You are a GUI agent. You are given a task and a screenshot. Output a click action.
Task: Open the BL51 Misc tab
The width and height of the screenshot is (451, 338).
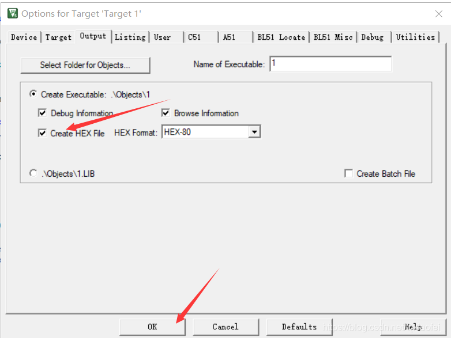click(333, 37)
